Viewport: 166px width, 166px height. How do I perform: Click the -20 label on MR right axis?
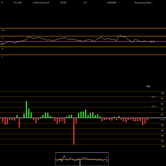coord(162,125)
